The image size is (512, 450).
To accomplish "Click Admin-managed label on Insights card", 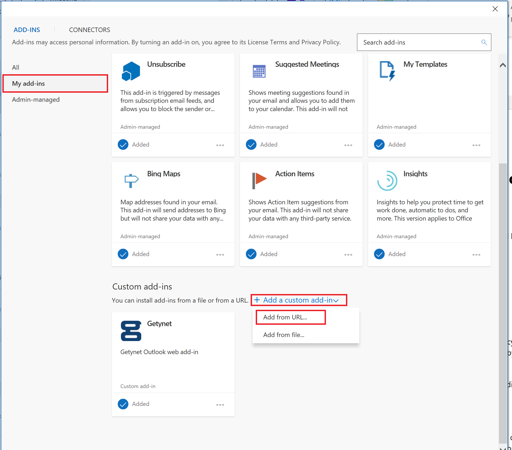I will (396, 236).
